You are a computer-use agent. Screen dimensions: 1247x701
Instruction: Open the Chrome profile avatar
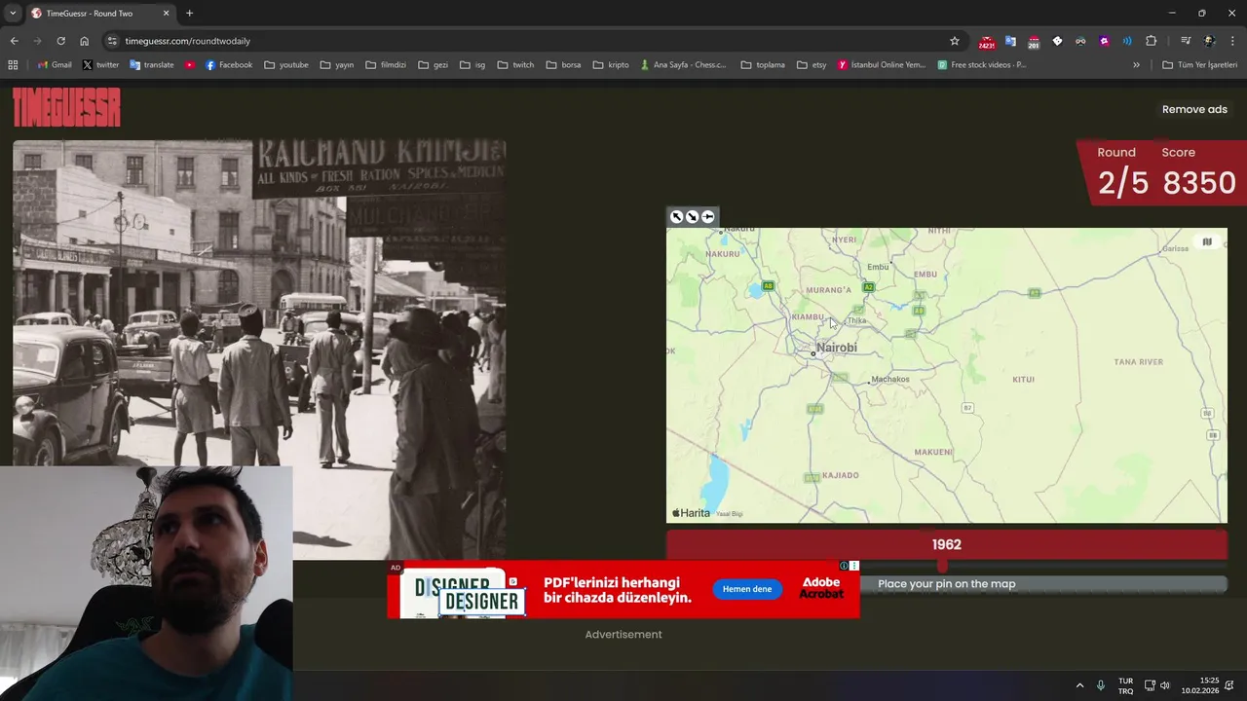(1209, 41)
